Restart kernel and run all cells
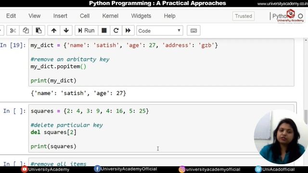Image resolution: width=308 pixels, height=173 pixels. point(128,30)
